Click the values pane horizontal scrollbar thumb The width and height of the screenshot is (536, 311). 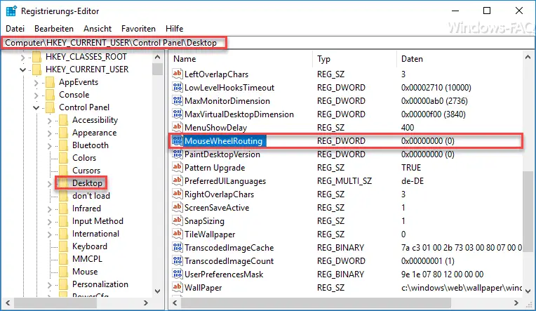pos(316,303)
